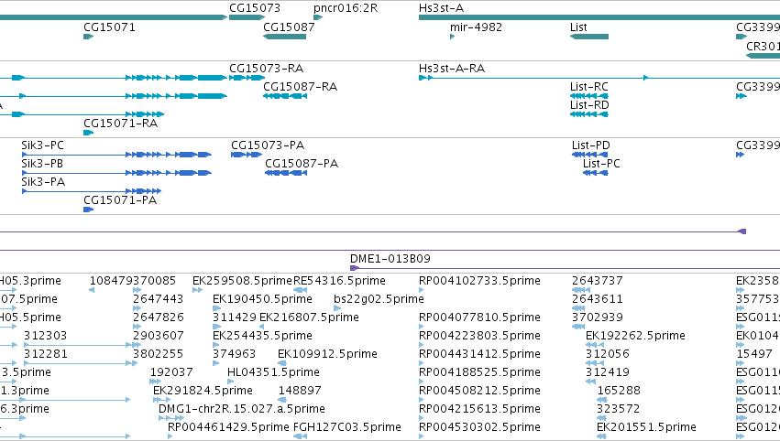Select the CG15087-RA transcript label
Image resolution: width=780 pixels, height=441 pixels.
point(300,86)
